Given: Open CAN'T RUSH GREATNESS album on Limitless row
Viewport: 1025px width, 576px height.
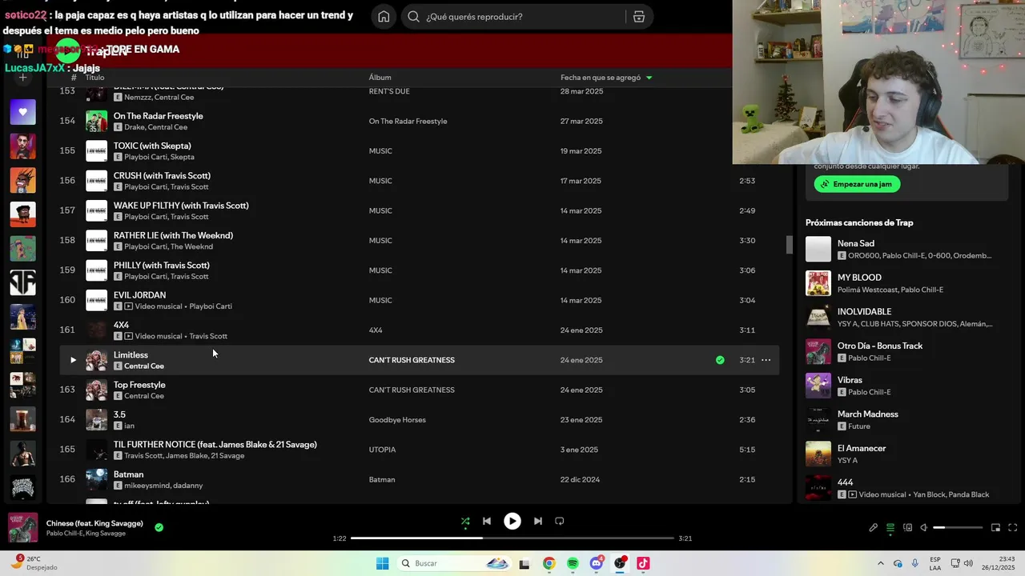Looking at the screenshot, I should point(412,360).
